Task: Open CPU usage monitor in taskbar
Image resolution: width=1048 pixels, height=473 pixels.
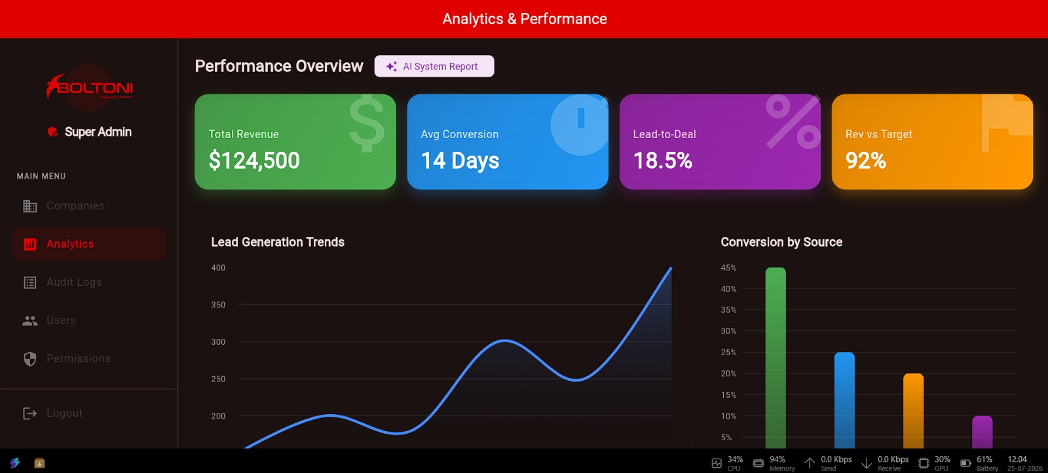Action: pos(727,463)
